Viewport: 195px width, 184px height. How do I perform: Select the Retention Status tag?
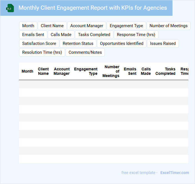(78, 44)
